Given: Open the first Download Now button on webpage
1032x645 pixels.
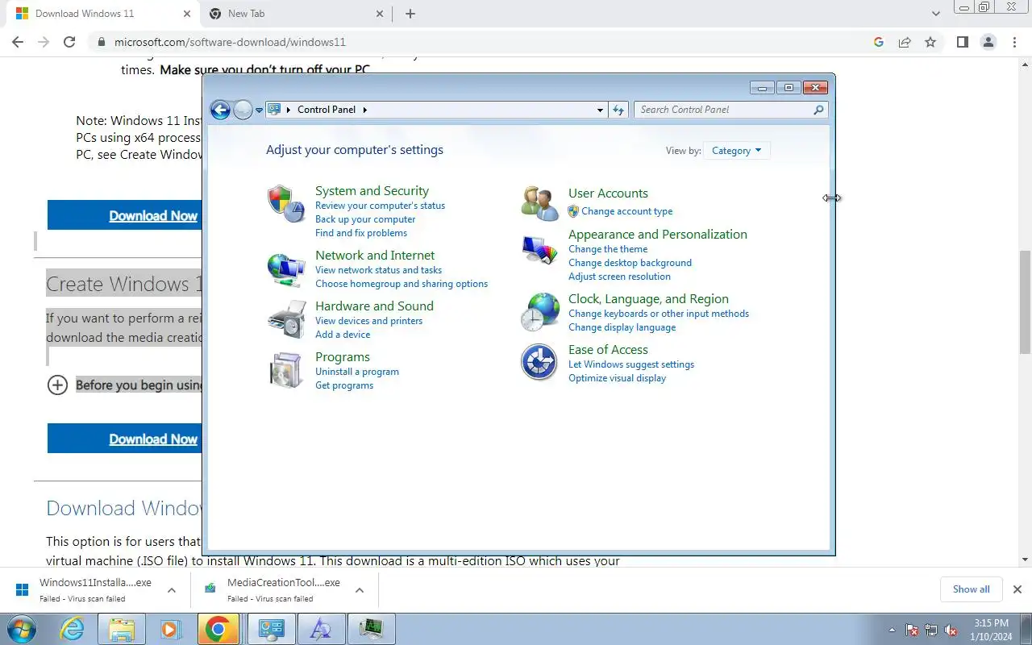Looking at the screenshot, I should pos(125,215).
